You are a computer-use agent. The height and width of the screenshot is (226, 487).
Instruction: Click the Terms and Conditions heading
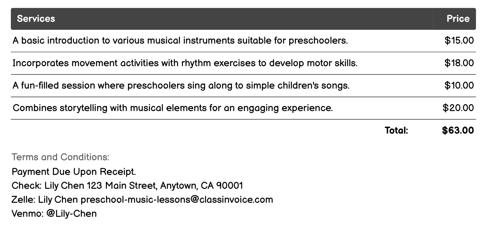point(60,157)
